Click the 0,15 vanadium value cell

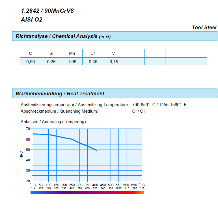point(114,62)
